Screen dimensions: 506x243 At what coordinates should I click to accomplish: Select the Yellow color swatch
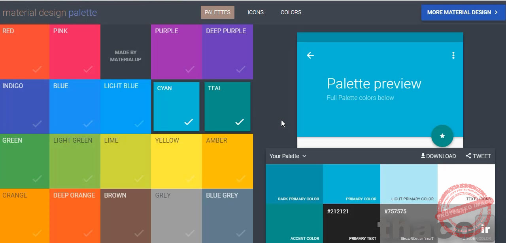176,161
